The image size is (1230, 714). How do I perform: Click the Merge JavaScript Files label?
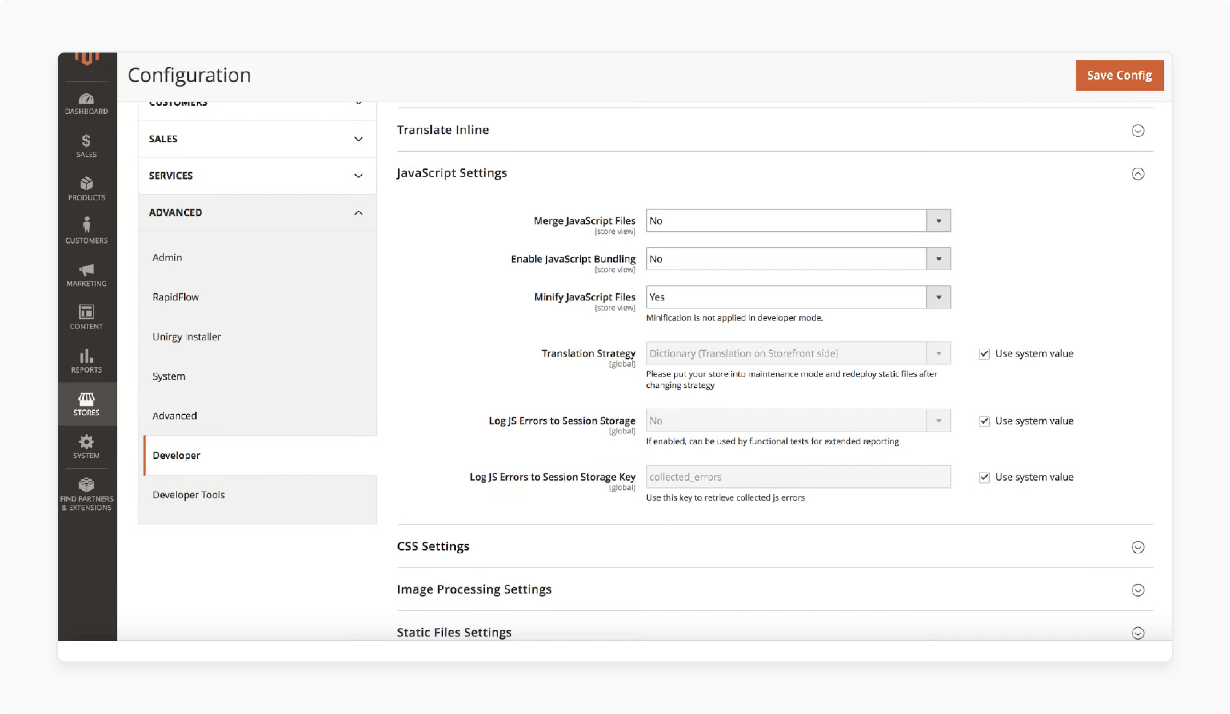tap(584, 221)
